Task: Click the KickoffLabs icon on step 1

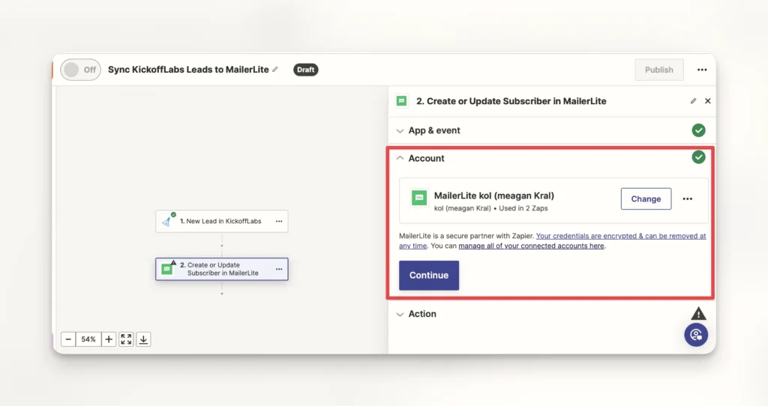Action: (x=166, y=222)
